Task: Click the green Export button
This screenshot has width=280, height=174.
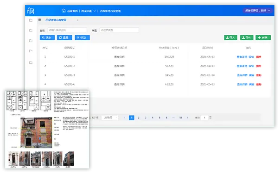Action: [247, 37]
